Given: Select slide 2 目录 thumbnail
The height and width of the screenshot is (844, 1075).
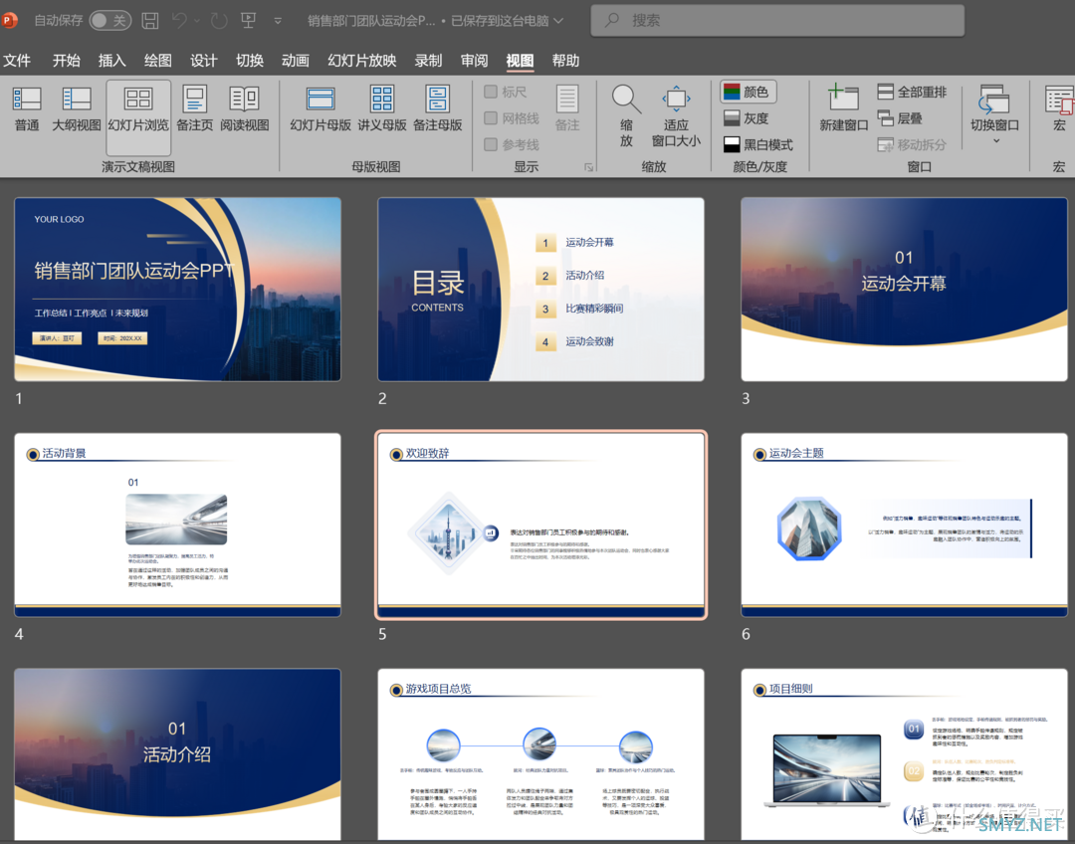Looking at the screenshot, I should (540, 289).
